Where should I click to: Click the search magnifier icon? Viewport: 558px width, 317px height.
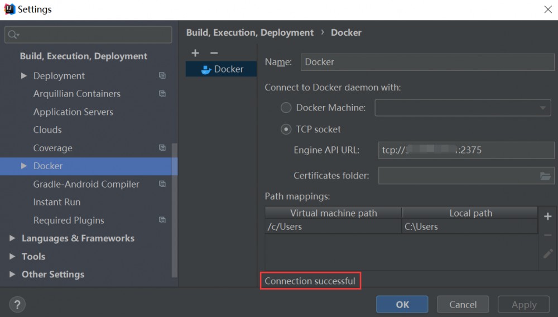point(13,35)
